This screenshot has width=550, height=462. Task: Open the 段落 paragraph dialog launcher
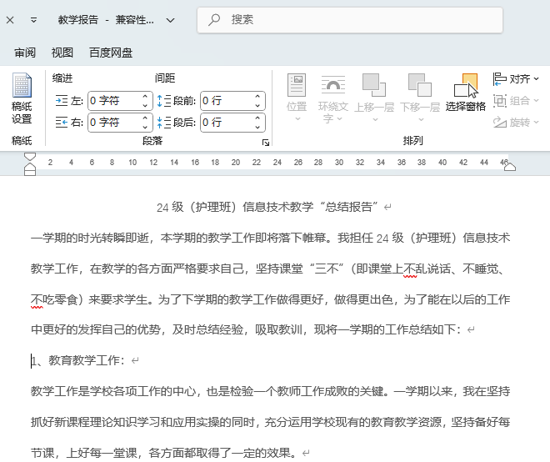click(266, 142)
